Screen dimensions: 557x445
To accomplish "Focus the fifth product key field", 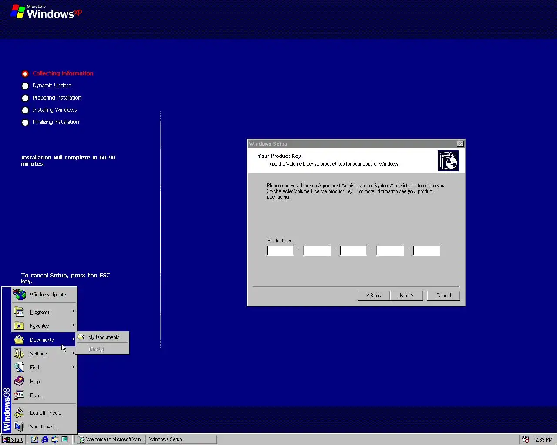I will tap(426, 250).
